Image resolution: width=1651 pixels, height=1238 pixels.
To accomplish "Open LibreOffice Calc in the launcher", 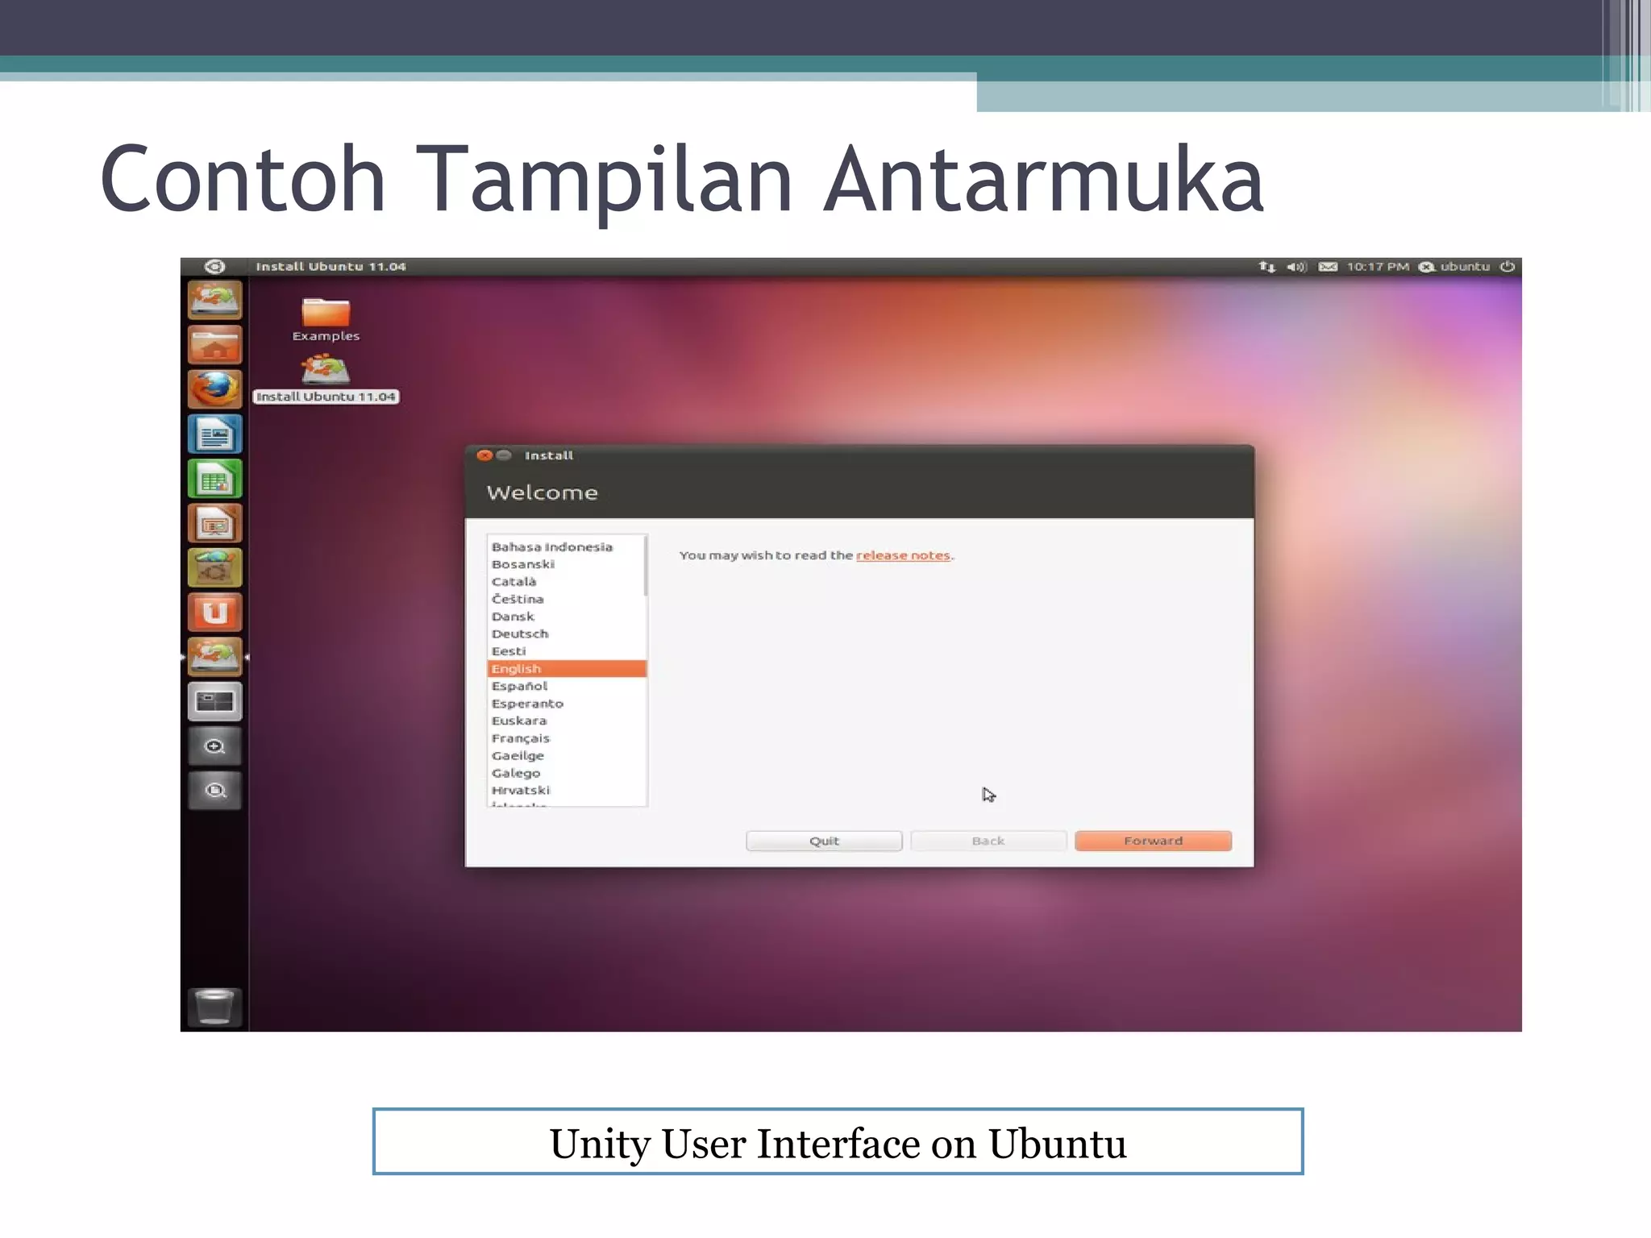I will click(214, 479).
